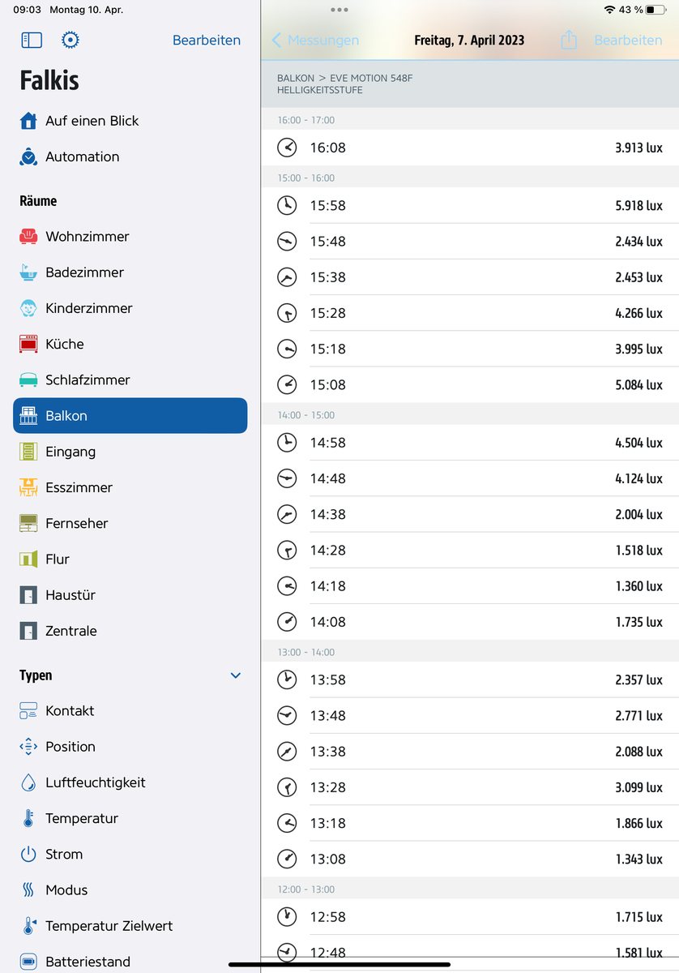Select the 15:58 measurement of 5.918 lux

470,205
